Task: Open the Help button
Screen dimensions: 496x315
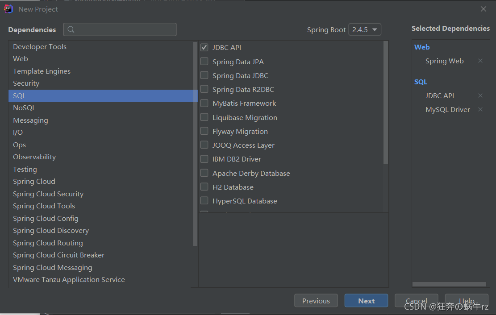Action: 467,301
